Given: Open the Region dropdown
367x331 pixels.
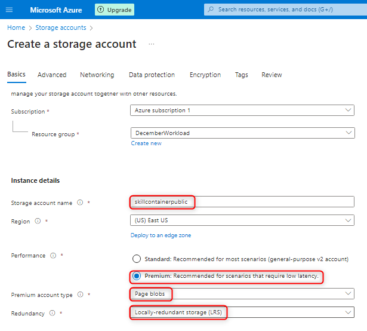Looking at the screenshot, I should 349,220.
